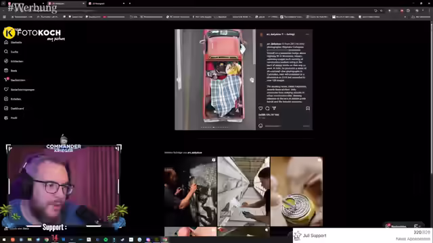The width and height of the screenshot is (433, 243).
Task: Open Entdecken compass icon in sidebar
Action: pyautogui.click(x=6, y=61)
